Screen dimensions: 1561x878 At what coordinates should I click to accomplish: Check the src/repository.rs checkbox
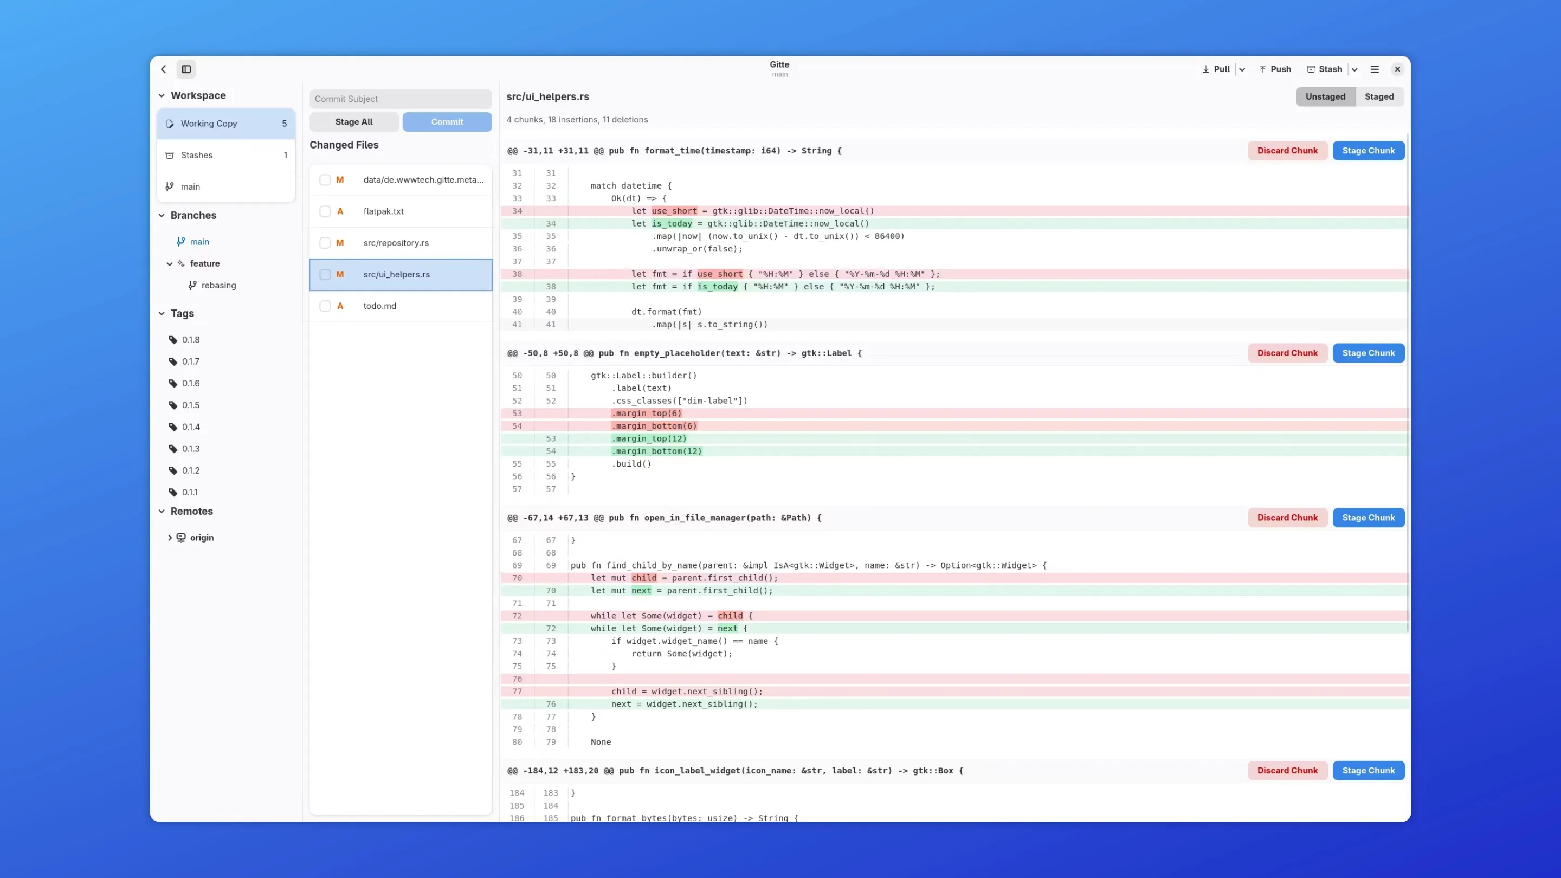coord(325,243)
